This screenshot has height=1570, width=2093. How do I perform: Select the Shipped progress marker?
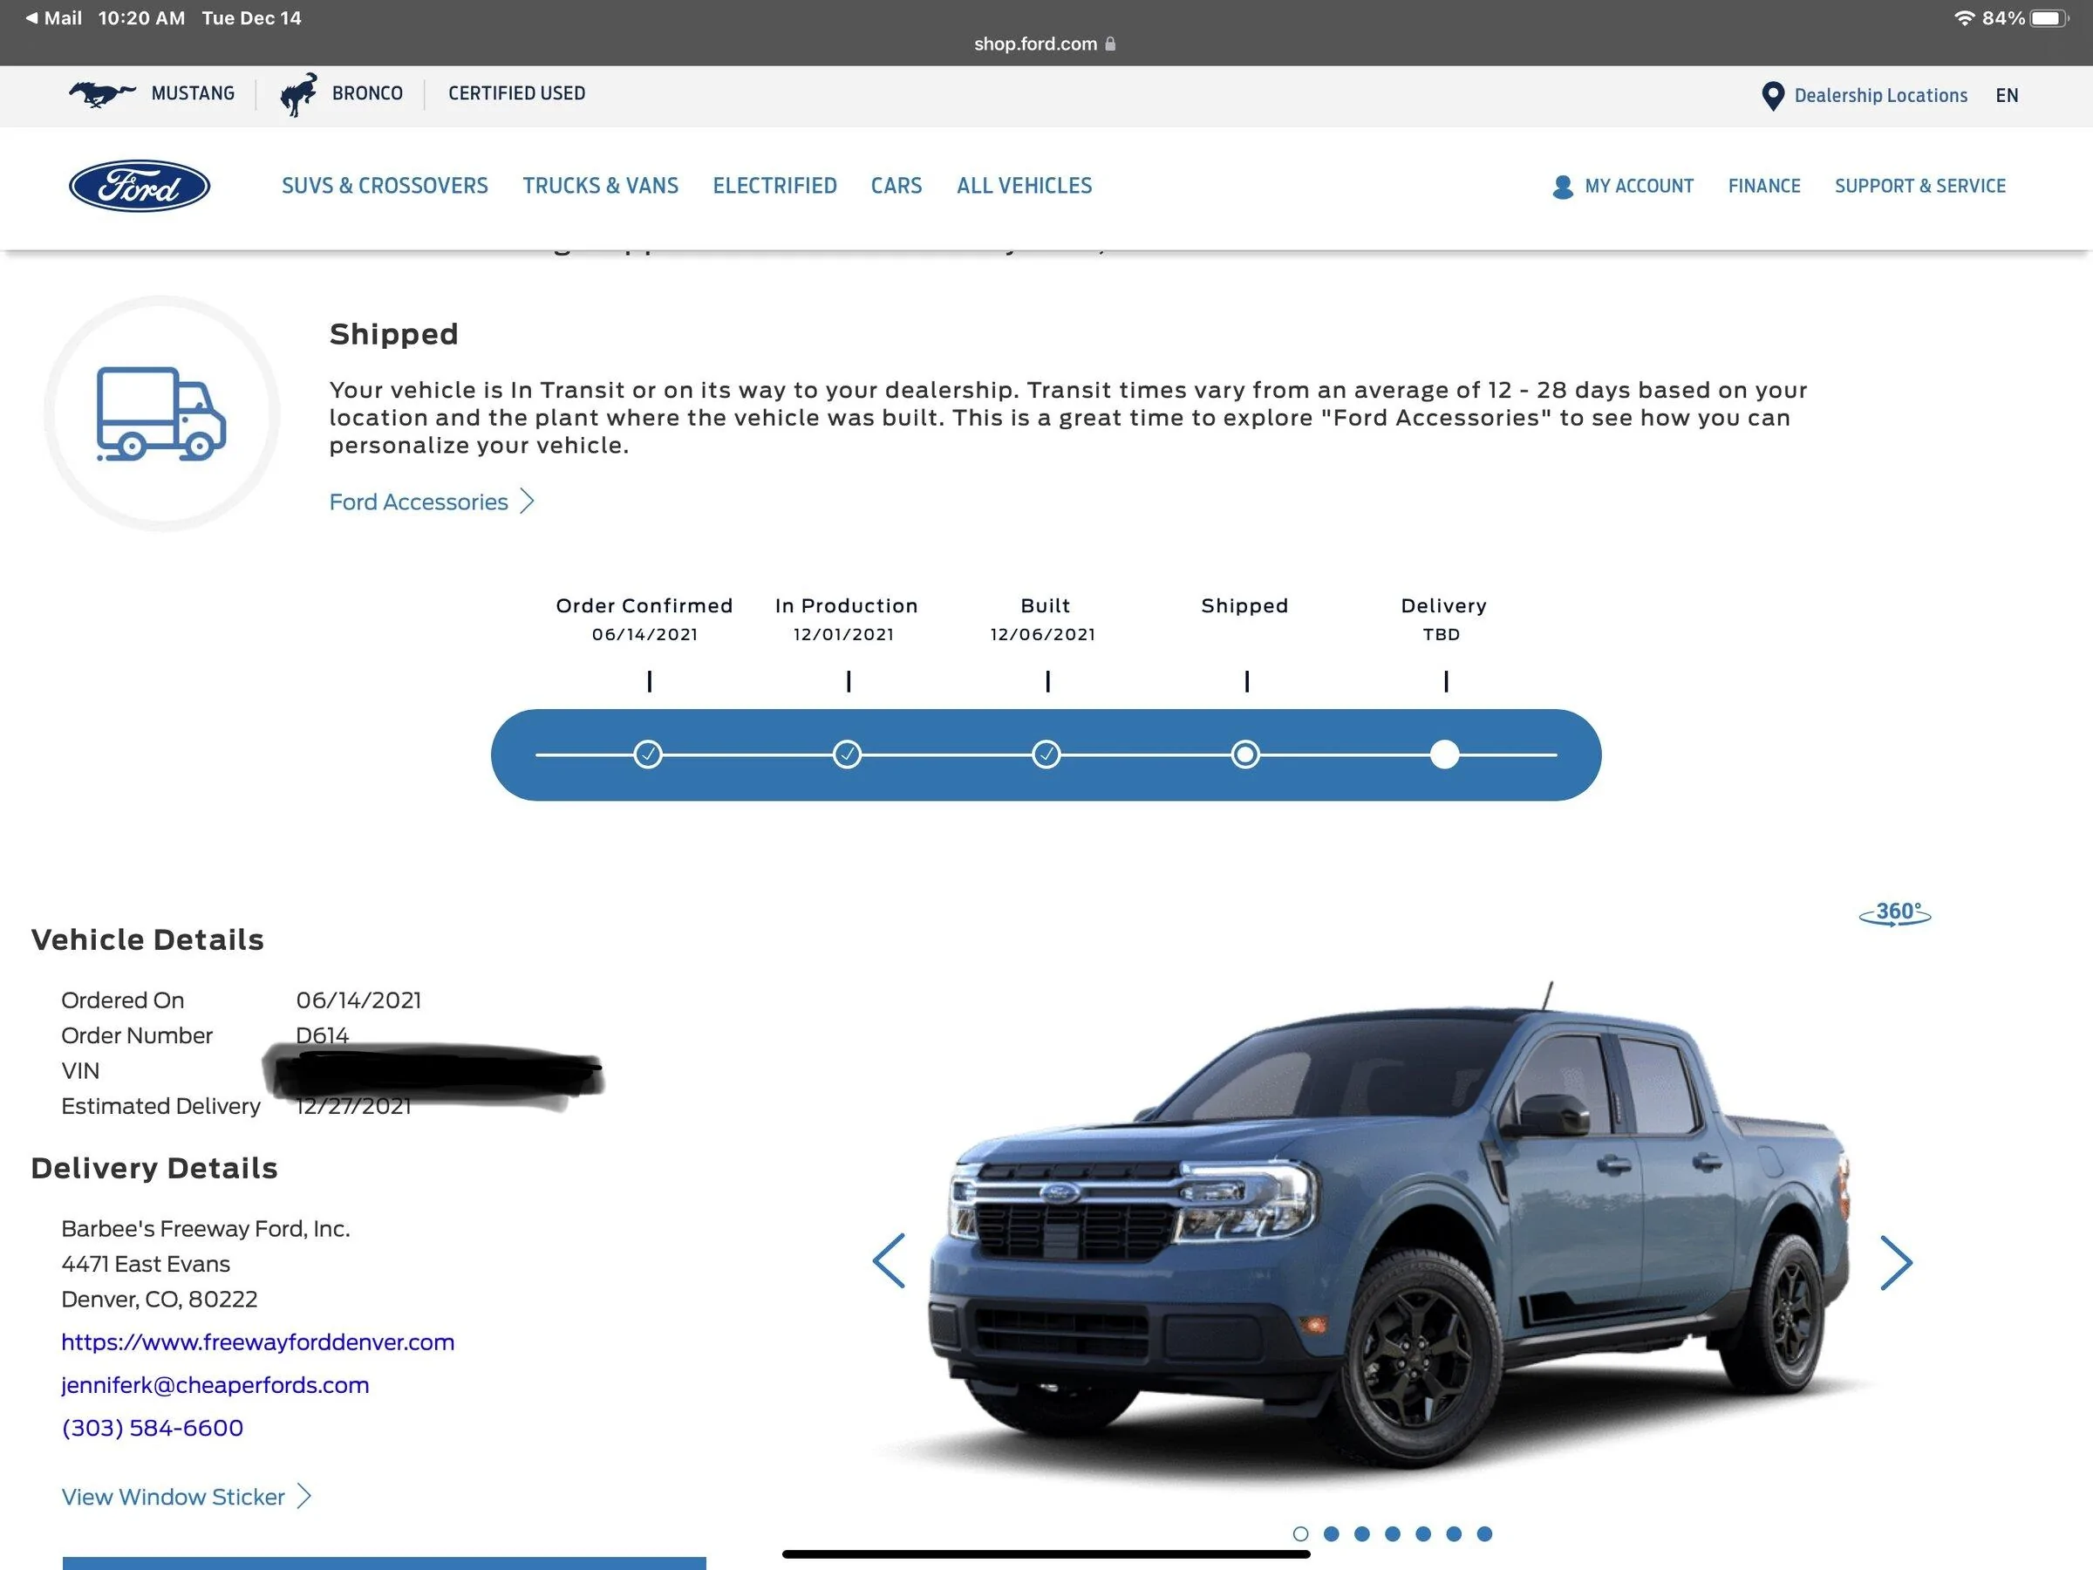[x=1245, y=754]
